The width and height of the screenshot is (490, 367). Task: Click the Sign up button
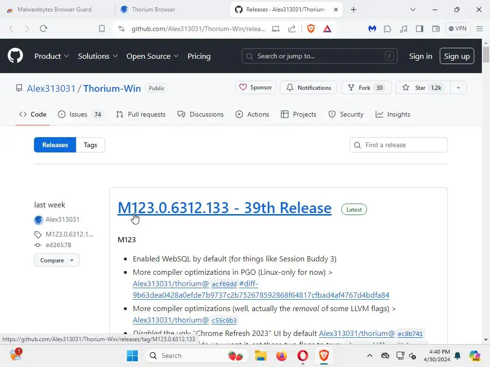tap(457, 56)
